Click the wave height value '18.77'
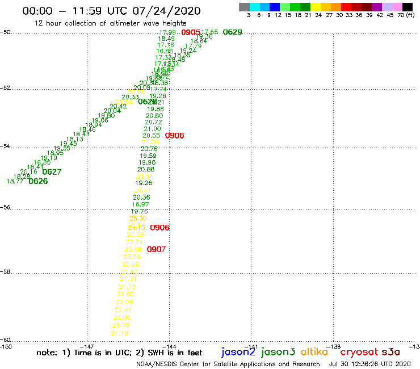The height and width of the screenshot is (369, 420). (15, 182)
